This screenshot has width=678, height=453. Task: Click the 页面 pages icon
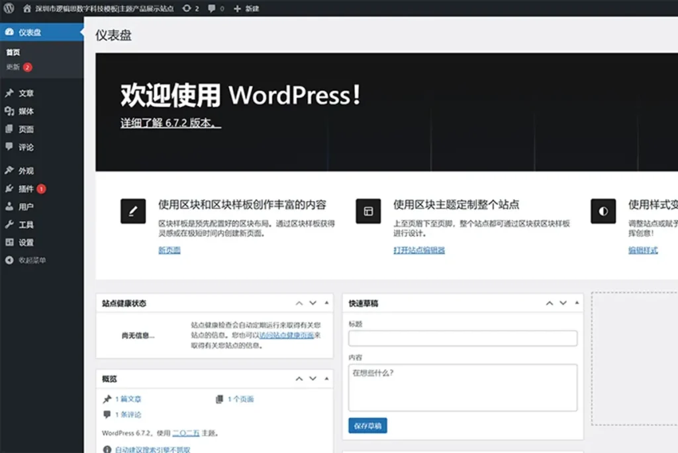(x=9, y=130)
